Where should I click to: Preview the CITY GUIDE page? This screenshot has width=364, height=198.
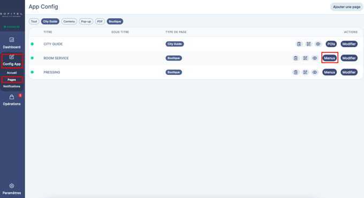pyautogui.click(x=318, y=44)
